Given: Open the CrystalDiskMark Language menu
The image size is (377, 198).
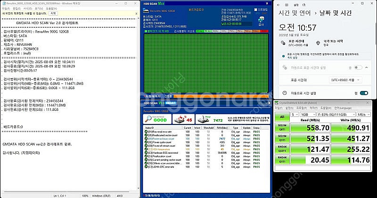Looking at the screenshot, I should point(343,108).
